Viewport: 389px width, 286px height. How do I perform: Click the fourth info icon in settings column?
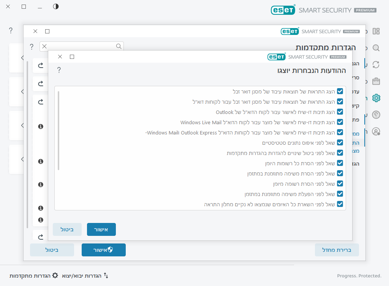tap(41, 208)
